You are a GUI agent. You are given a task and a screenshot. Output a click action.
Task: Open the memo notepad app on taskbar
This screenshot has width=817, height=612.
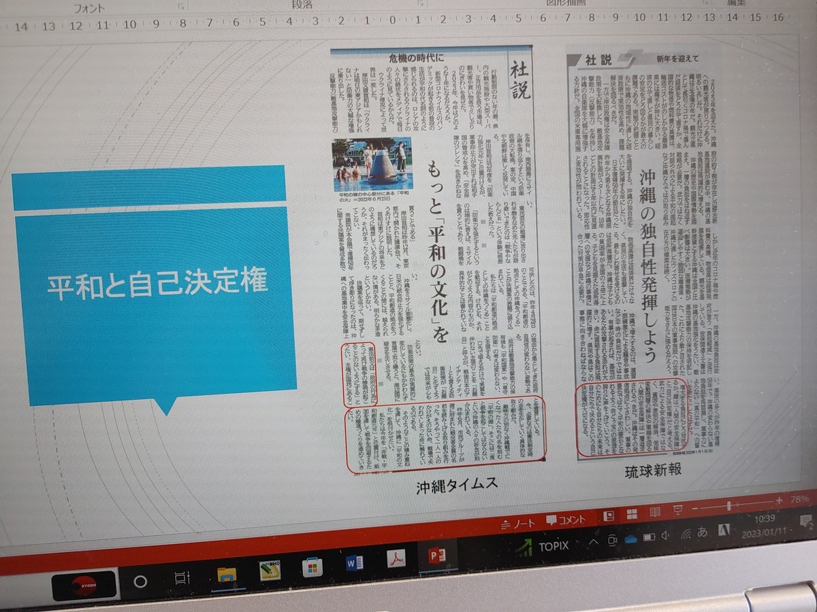(270, 571)
